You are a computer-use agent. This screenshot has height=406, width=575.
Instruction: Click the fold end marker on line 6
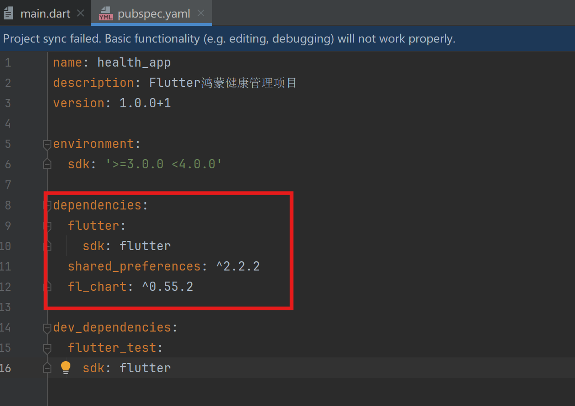(x=47, y=164)
